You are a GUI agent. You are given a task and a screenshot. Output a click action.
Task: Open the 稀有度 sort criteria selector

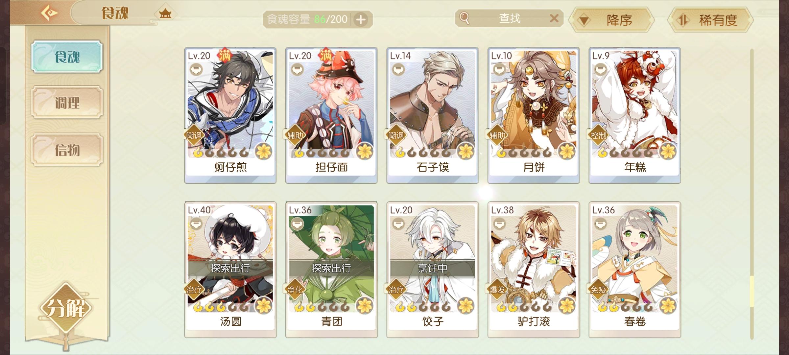pos(711,20)
